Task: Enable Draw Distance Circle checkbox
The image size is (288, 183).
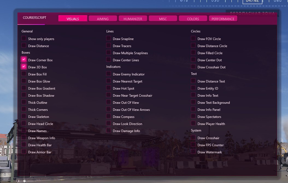Action: click(x=193, y=45)
